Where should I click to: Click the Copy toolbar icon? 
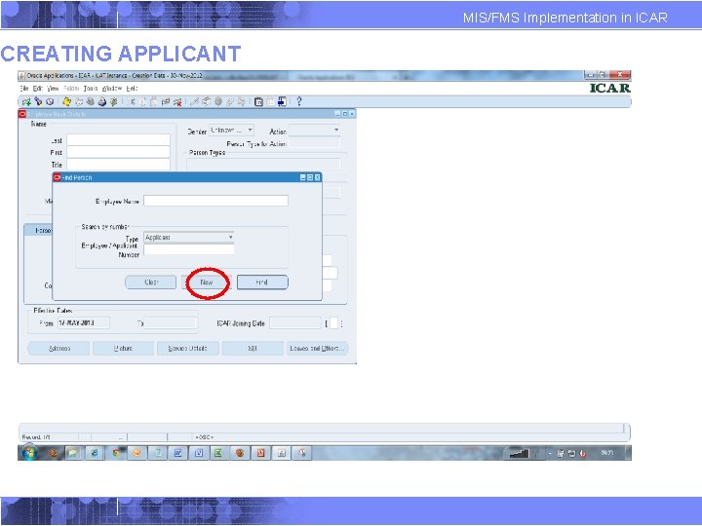pos(142,102)
